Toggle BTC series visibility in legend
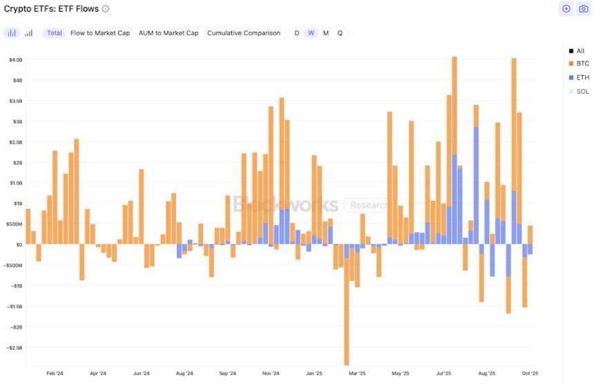594x385 pixels. point(582,64)
